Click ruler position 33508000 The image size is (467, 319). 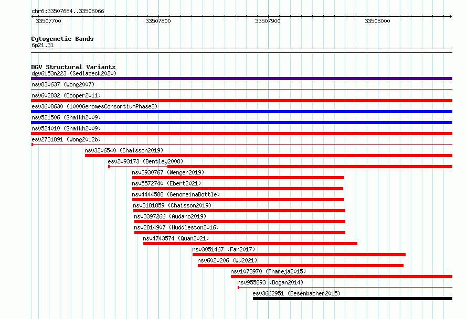pos(377,21)
